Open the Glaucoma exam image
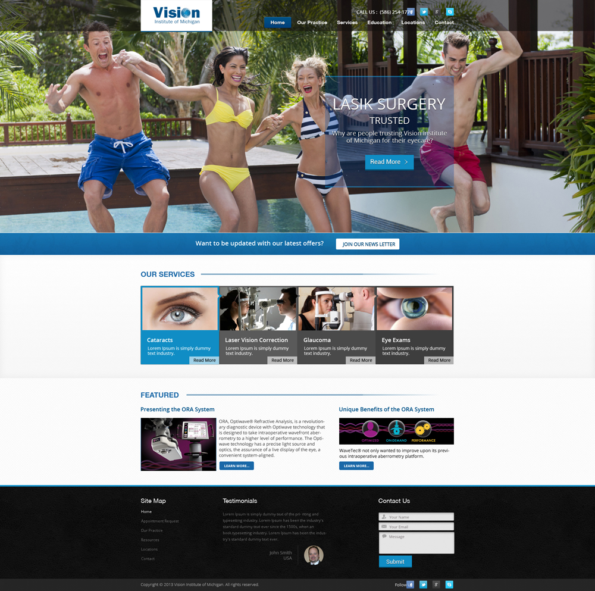The height and width of the screenshot is (591, 595). point(336,309)
